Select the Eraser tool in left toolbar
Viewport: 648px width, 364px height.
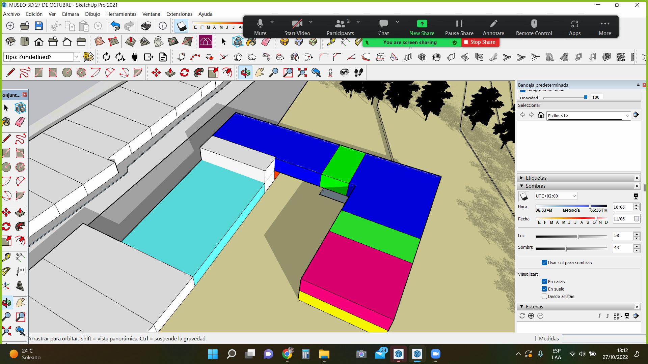point(20,122)
